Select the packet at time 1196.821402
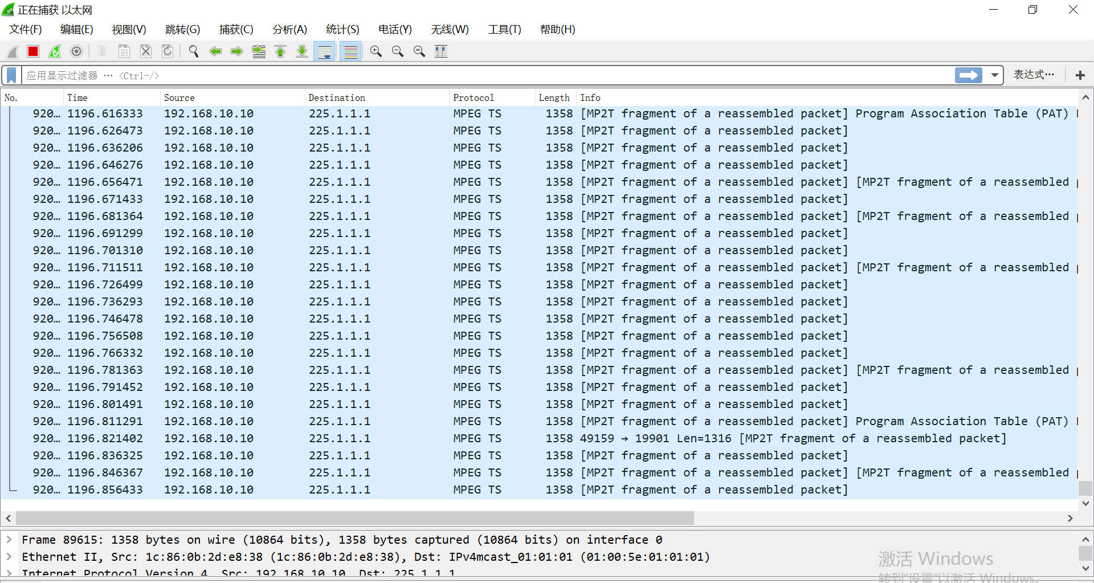The height and width of the screenshot is (583, 1094). click(540, 439)
